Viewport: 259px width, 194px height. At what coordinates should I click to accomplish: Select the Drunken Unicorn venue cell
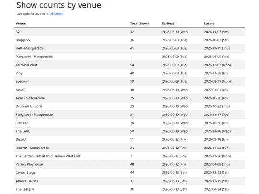[29, 106]
